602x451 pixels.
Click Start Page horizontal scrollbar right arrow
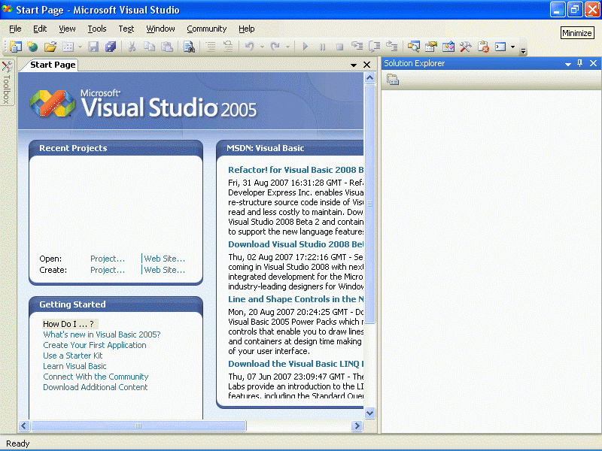point(357,425)
